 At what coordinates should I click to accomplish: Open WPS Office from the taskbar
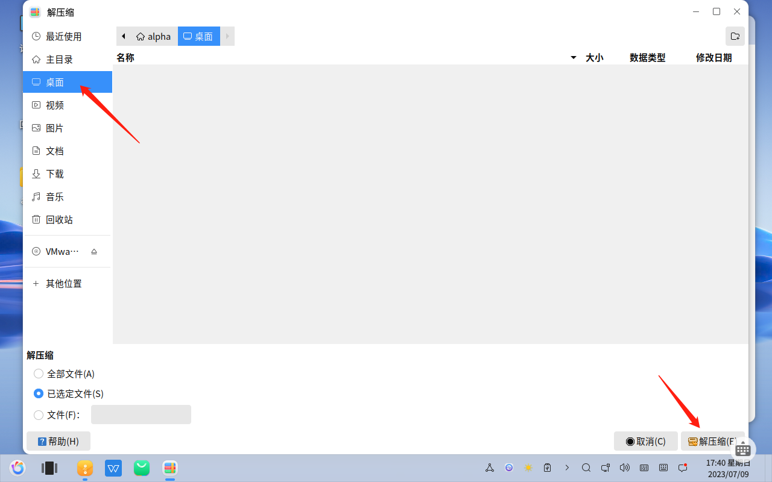click(x=113, y=468)
